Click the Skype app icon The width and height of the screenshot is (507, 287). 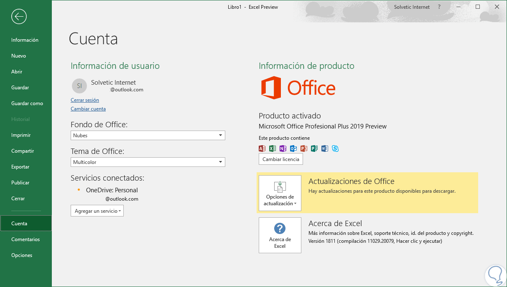(x=335, y=148)
